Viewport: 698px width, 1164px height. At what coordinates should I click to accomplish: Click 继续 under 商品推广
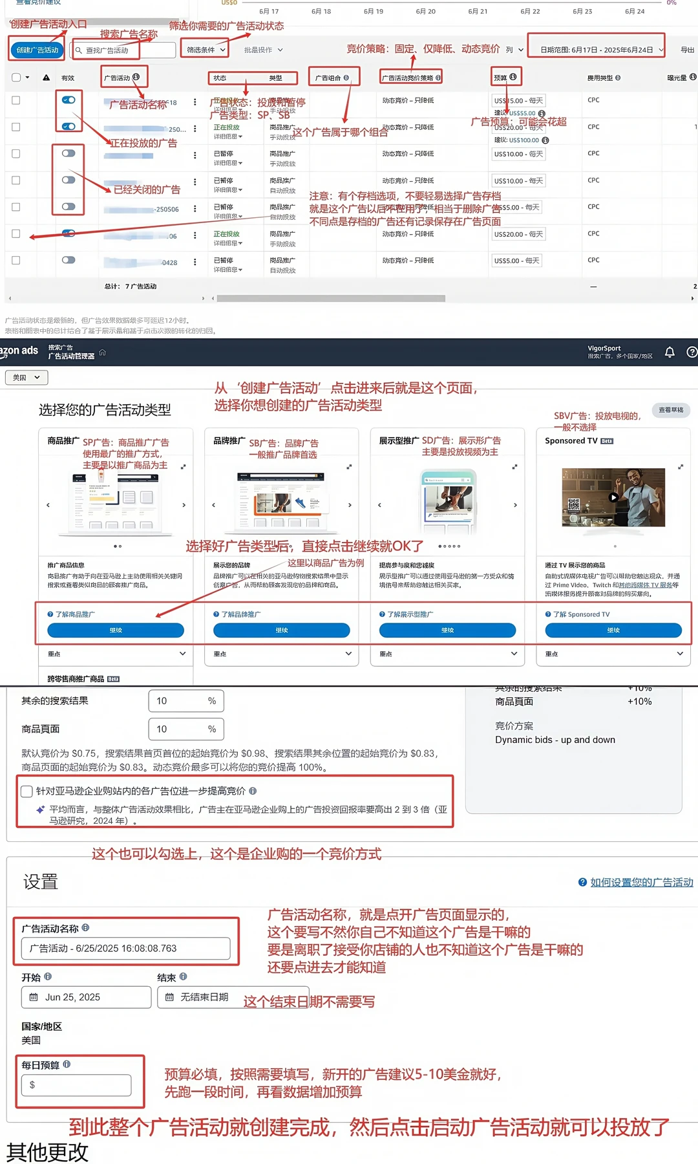click(x=116, y=630)
